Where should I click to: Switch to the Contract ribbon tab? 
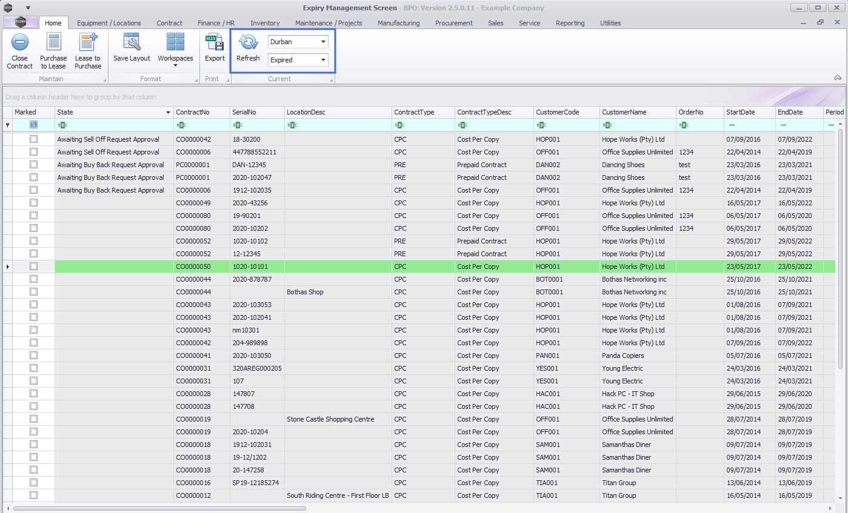pyautogui.click(x=169, y=23)
